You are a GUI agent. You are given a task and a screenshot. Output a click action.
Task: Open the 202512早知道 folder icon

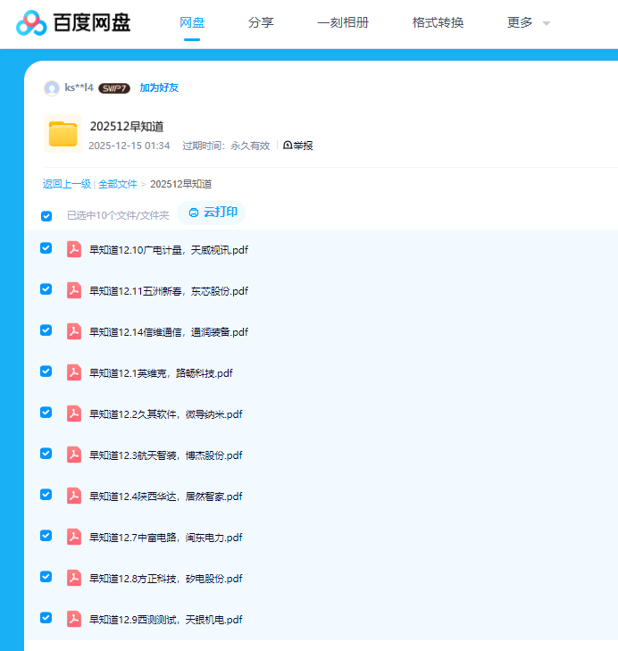(x=63, y=134)
